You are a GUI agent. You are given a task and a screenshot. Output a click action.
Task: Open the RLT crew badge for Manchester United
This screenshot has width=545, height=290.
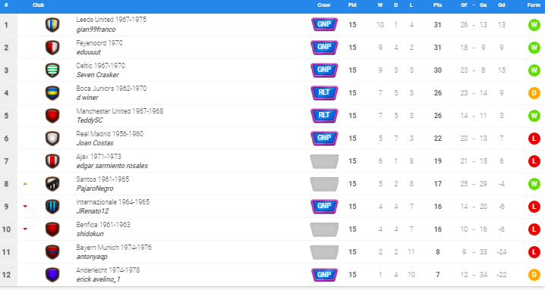324,116
